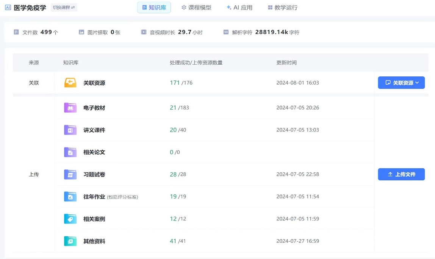
Task: Click the 图片提取 image icon
Action: tap(81, 32)
